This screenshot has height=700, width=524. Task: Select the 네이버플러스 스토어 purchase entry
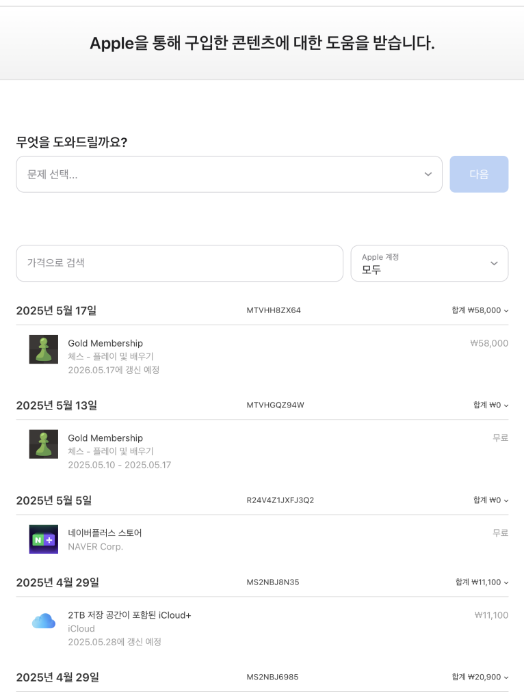[262, 539]
